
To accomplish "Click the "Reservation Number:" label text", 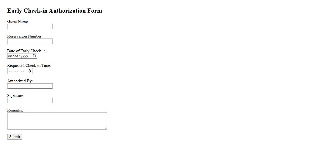I will [x=25, y=36].
